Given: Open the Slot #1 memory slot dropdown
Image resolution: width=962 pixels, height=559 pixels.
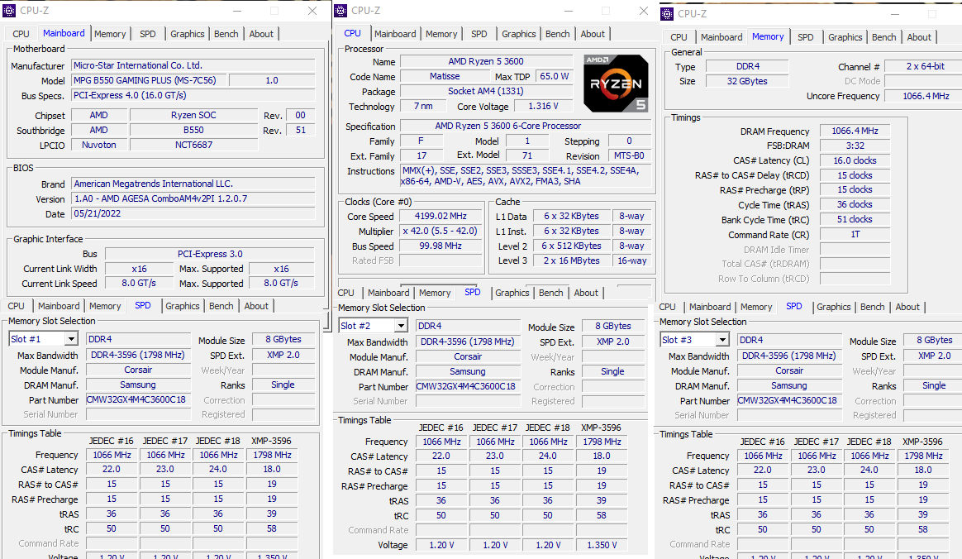Looking at the screenshot, I should click(x=71, y=339).
